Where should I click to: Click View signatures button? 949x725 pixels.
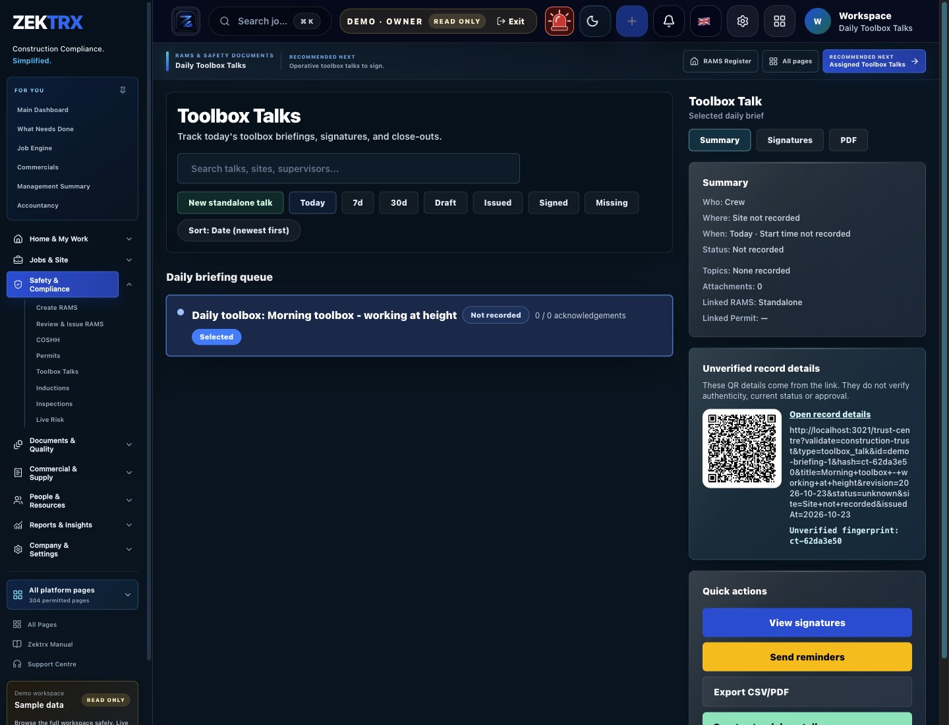pyautogui.click(x=807, y=623)
